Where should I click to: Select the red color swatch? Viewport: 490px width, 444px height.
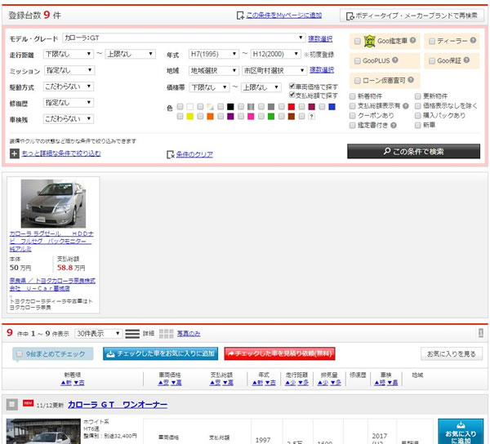coord(292,107)
